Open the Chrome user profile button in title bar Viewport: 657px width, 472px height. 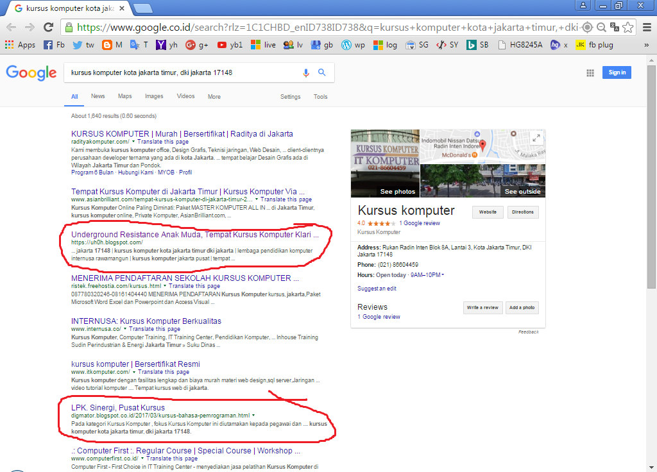(583, 5)
